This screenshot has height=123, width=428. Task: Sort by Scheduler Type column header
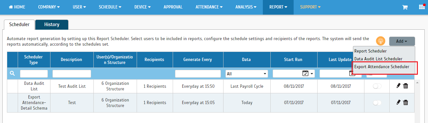33,60
